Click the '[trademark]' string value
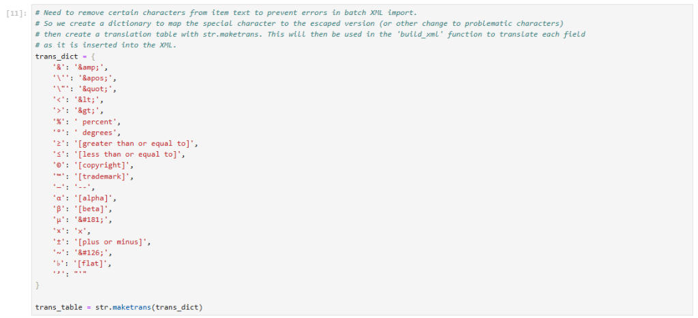Screen dimensions: 698x318 101,176
